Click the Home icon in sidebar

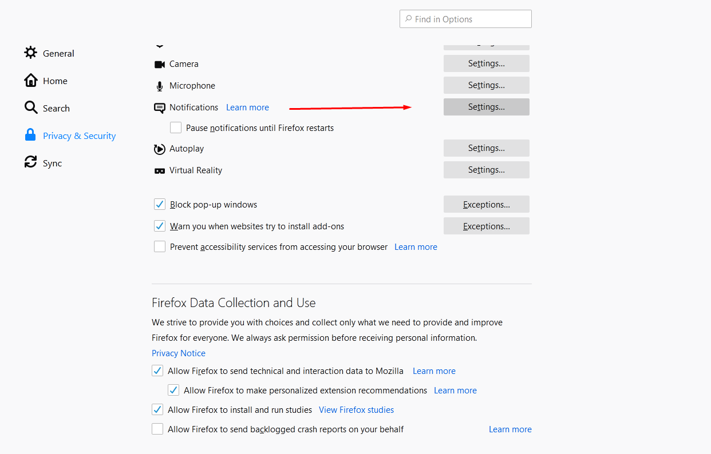click(30, 80)
